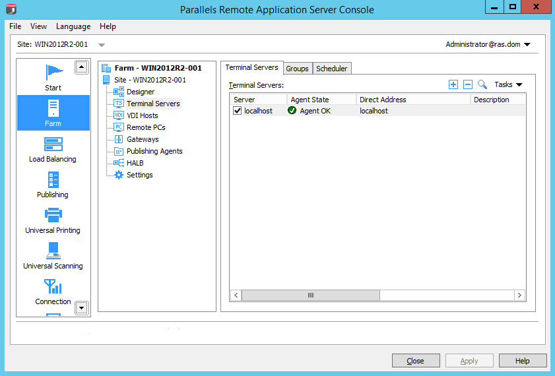The height and width of the screenshot is (376, 555).
Task: Find servers with magnifier icon
Action: (482, 84)
